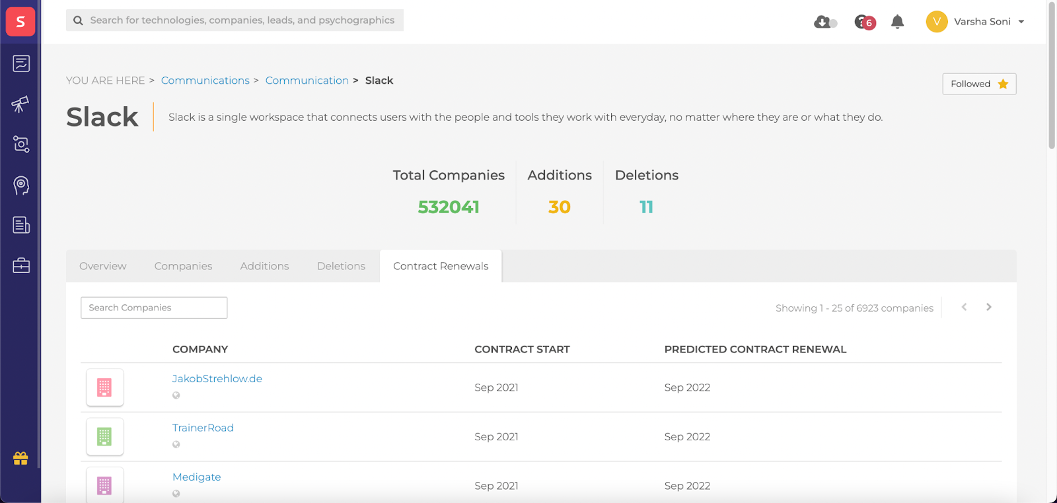Click the Slack breadcrumb text

[x=379, y=81]
